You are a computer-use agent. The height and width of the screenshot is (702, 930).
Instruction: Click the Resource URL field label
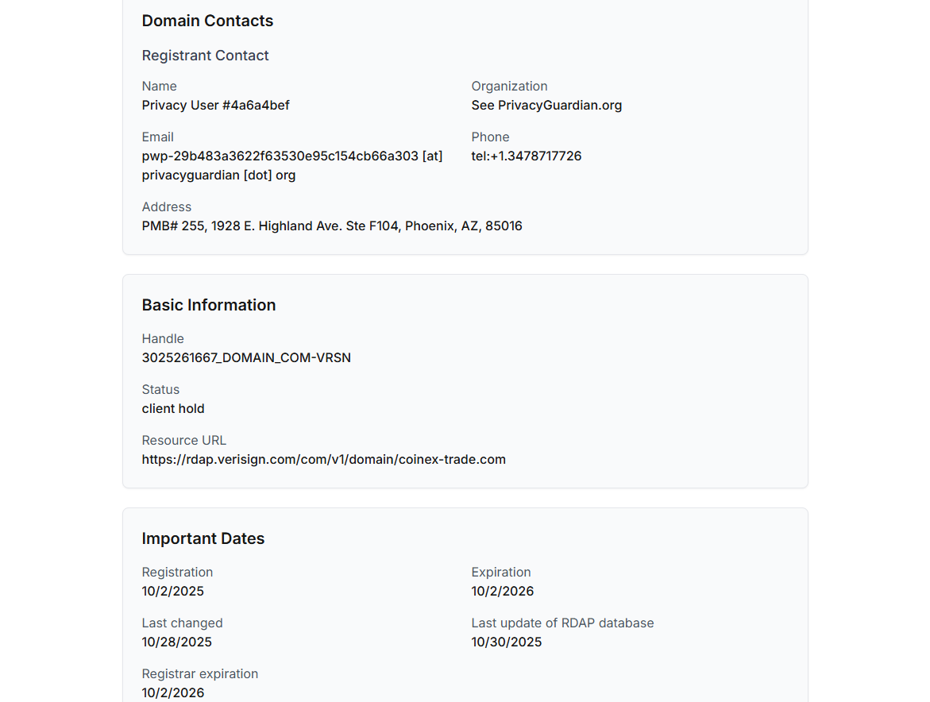click(x=184, y=441)
